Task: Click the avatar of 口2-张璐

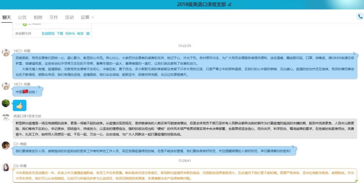Action: coord(6,167)
